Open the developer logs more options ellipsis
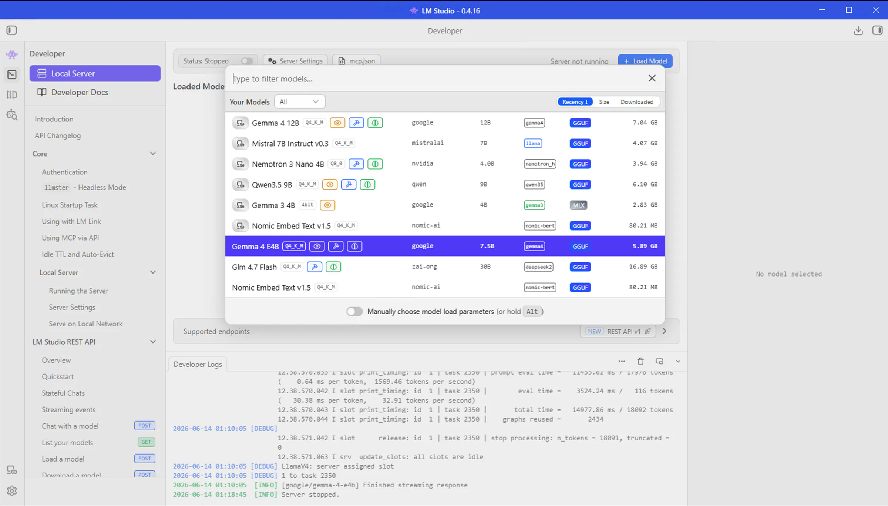 coord(622,361)
